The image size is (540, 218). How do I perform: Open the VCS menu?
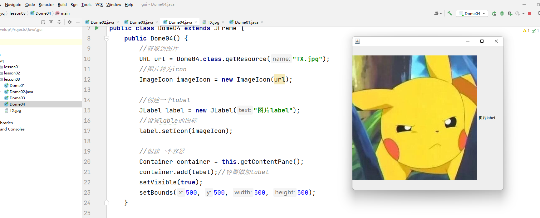[99, 4]
